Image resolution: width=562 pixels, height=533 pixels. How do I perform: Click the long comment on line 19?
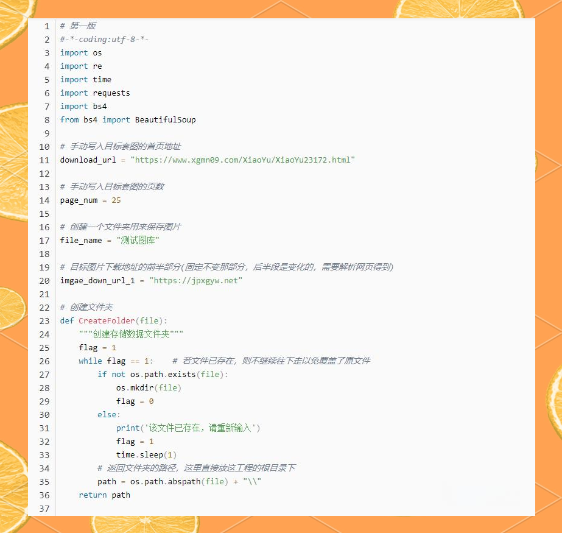coord(227,267)
